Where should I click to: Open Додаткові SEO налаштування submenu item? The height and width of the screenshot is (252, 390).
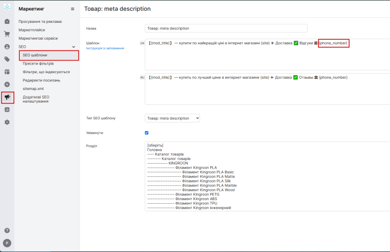pos(36,99)
